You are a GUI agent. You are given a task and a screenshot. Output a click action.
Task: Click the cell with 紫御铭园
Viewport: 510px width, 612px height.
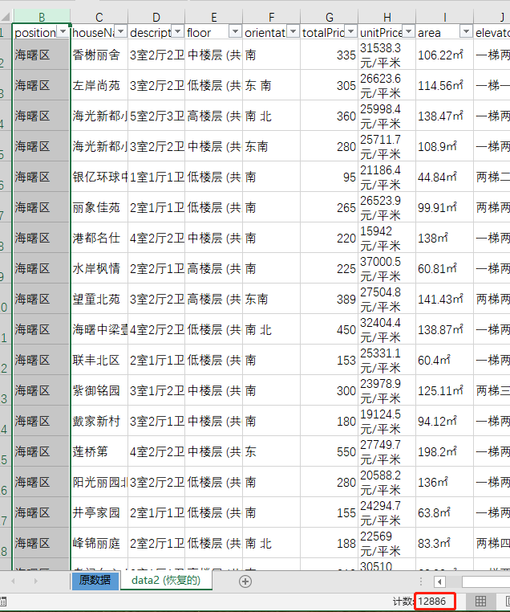pos(99,390)
